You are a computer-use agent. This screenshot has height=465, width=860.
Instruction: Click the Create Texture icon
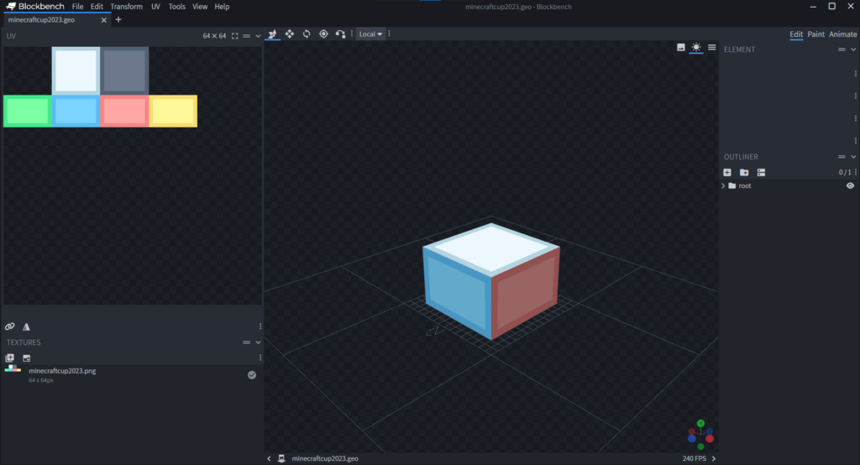coord(26,358)
